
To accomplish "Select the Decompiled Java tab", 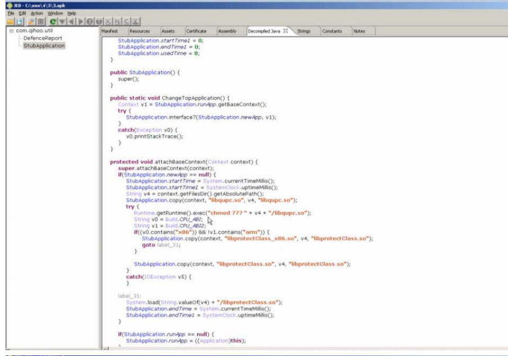I will point(264,31).
